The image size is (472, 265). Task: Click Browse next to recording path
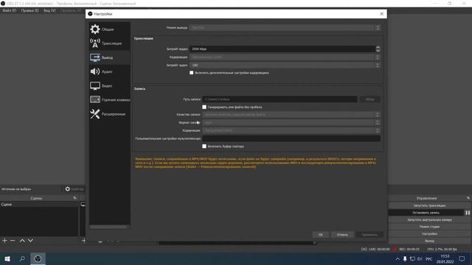tap(370, 99)
